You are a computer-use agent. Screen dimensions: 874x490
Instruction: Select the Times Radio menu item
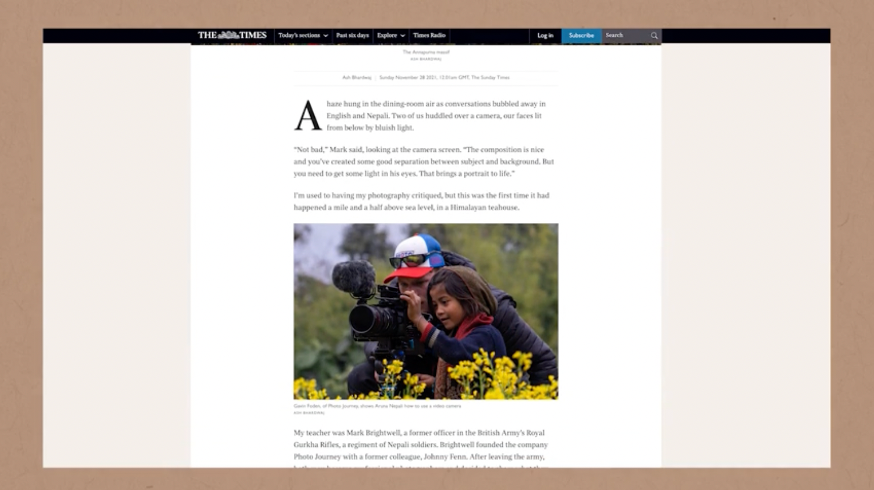428,35
